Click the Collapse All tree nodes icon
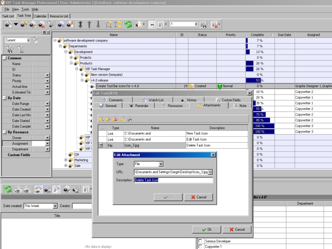Screen dimensions: 332x249 pyautogui.click(x=117, y=24)
